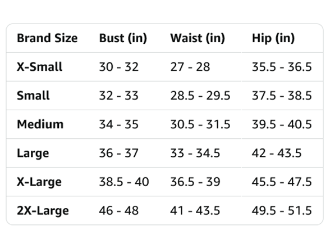
Task: Select the Medium size row label
Action: click(40, 124)
